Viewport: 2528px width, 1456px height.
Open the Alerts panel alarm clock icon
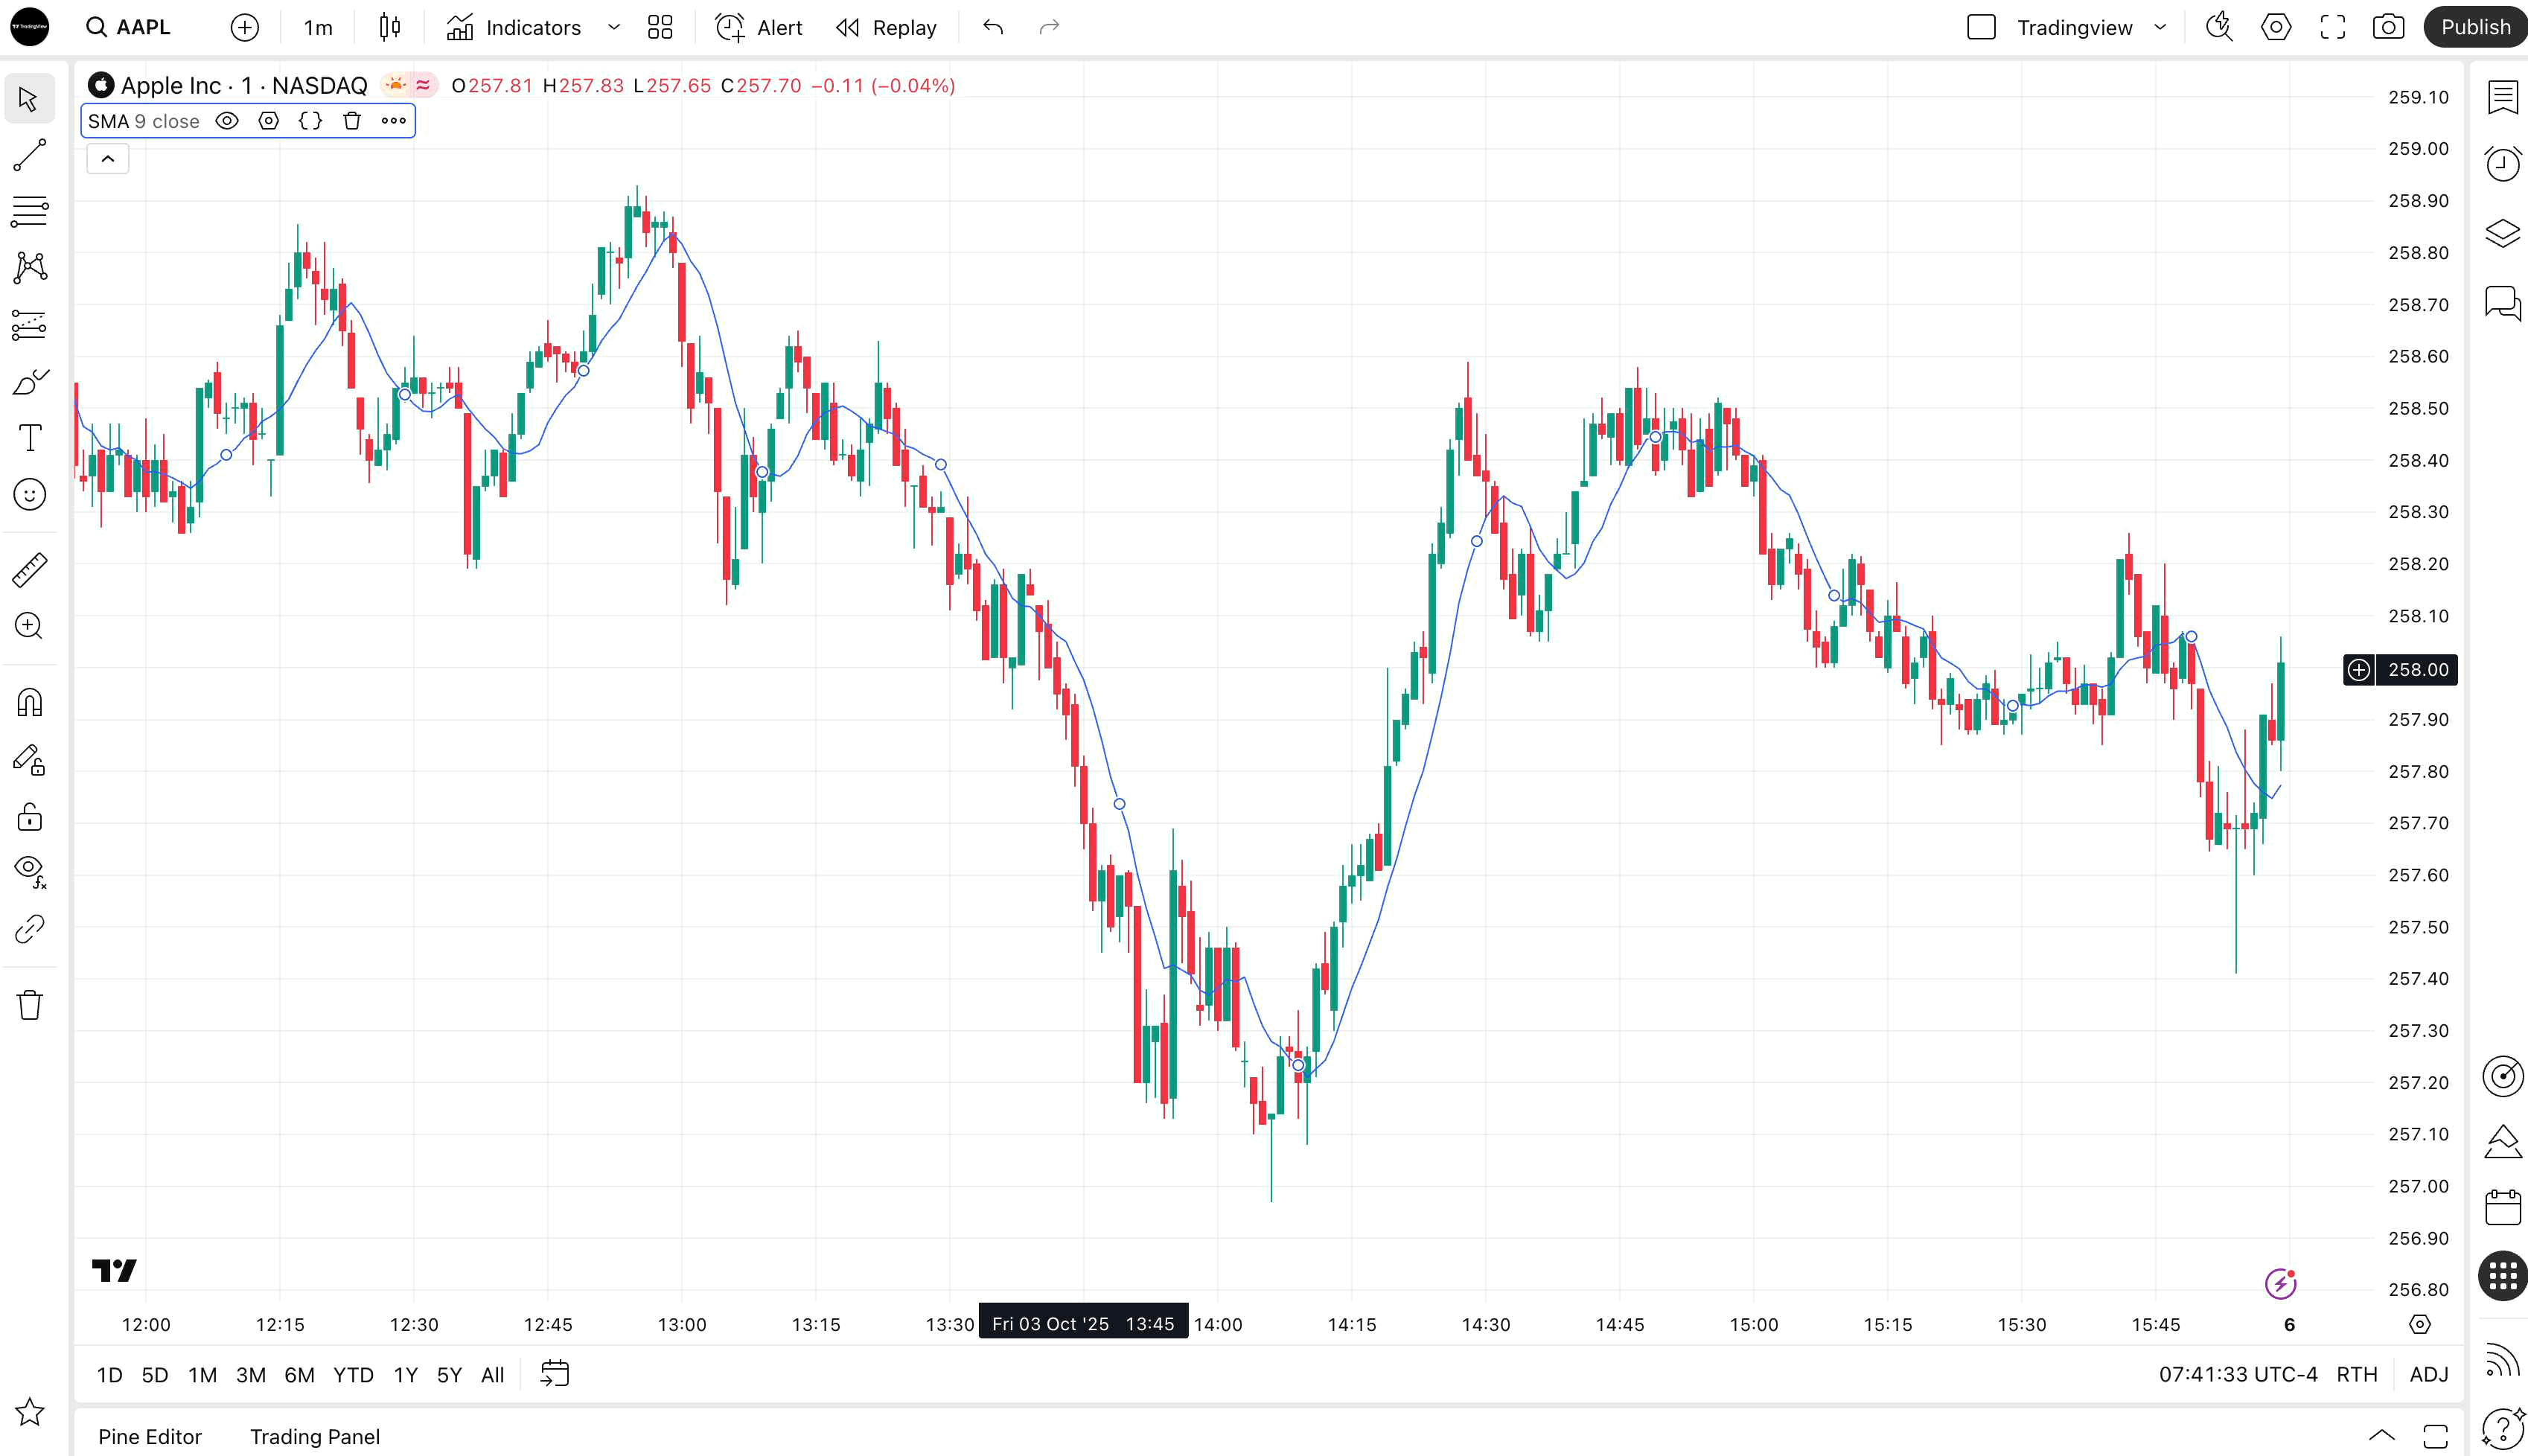click(2502, 164)
